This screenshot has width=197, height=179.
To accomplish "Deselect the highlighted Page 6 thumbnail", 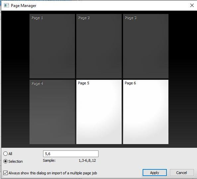I will click(146, 112).
